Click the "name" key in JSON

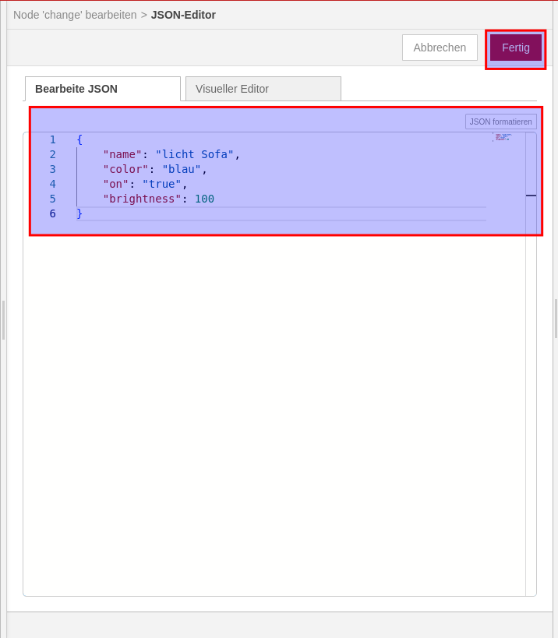(x=122, y=154)
